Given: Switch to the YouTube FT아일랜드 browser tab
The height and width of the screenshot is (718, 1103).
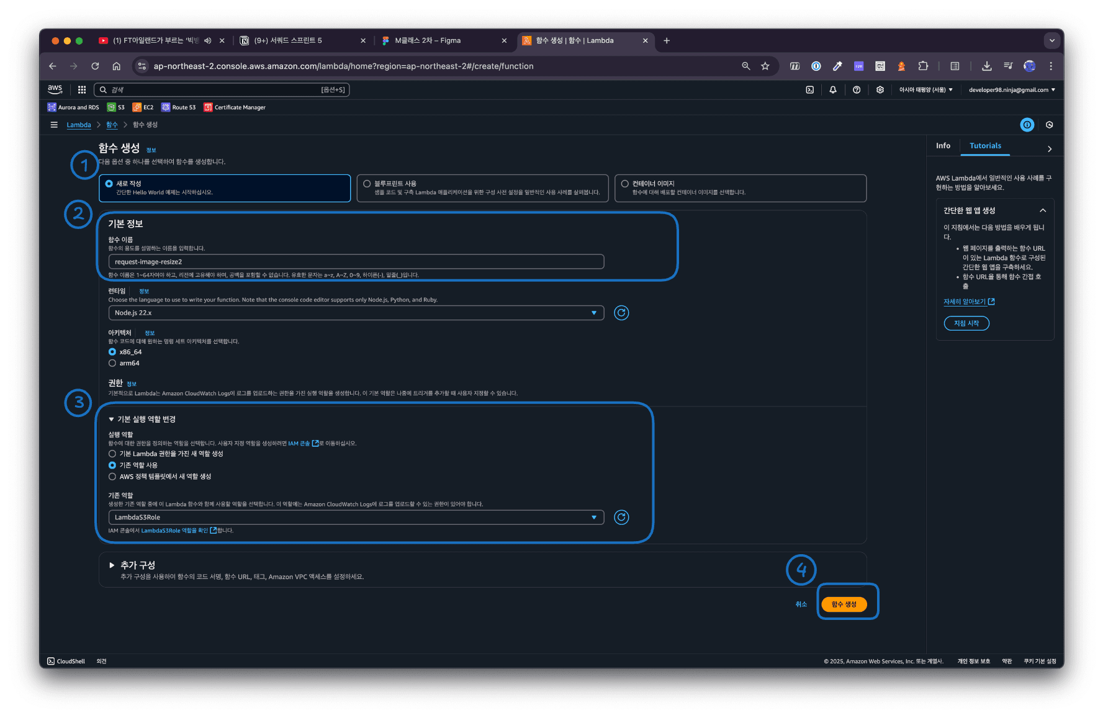Looking at the screenshot, I should click(161, 41).
